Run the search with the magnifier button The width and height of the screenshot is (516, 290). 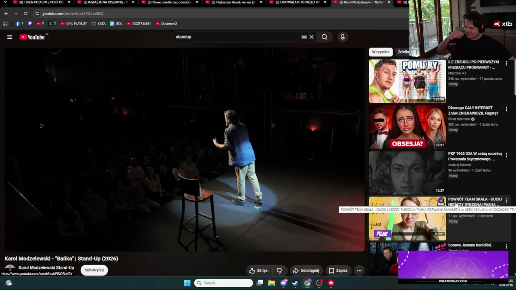(325, 37)
